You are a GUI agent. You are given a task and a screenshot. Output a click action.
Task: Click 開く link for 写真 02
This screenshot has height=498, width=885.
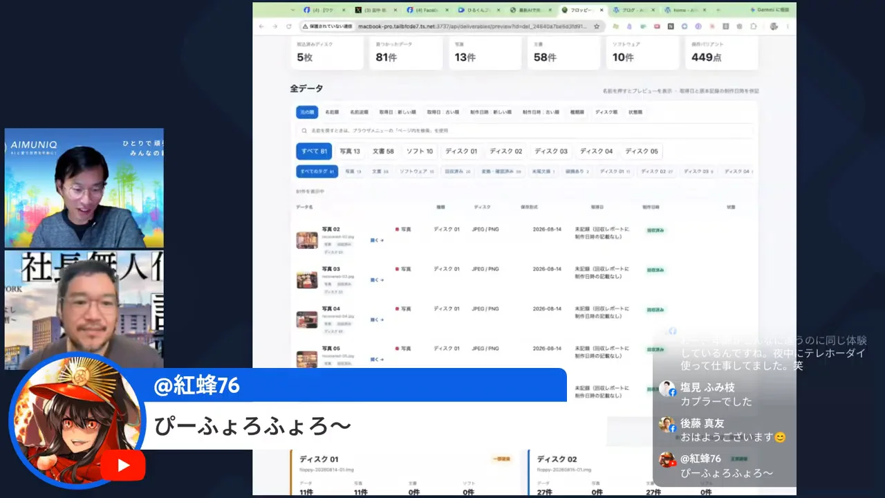[377, 240]
